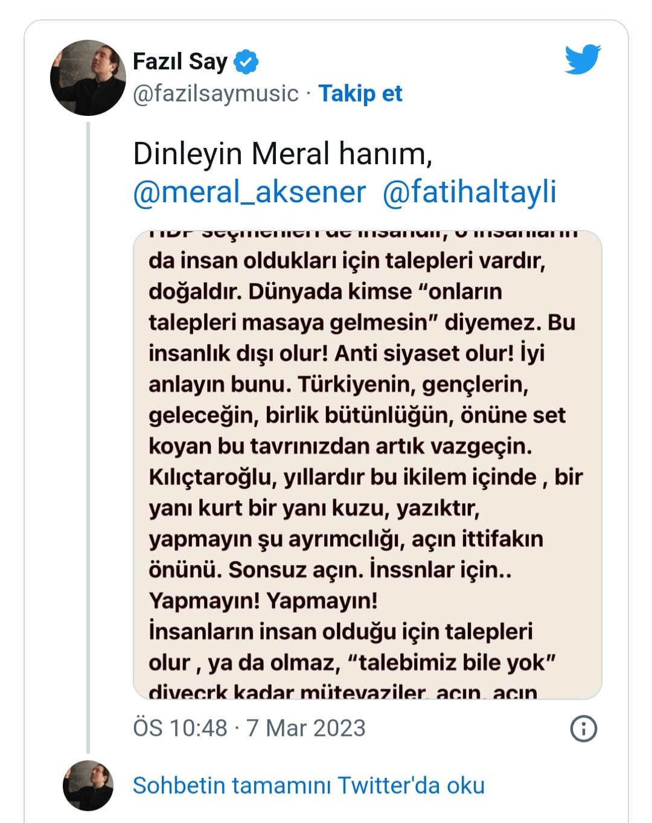Click the "Yapmayın! Yapmayın!" line in the image

263,601
